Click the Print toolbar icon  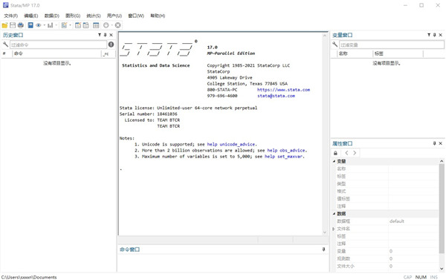[x=21, y=25]
